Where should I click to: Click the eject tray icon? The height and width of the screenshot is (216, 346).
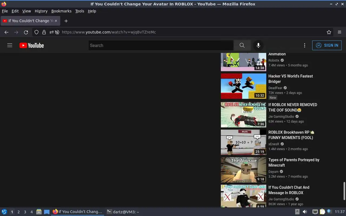coord(297,212)
